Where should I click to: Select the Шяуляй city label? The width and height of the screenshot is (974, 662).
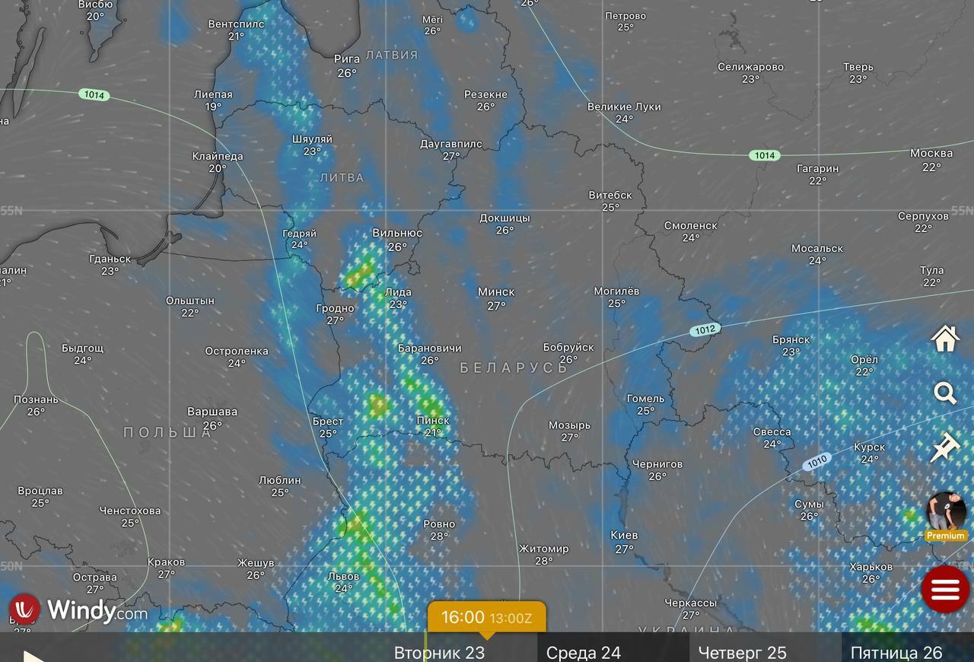(312, 139)
